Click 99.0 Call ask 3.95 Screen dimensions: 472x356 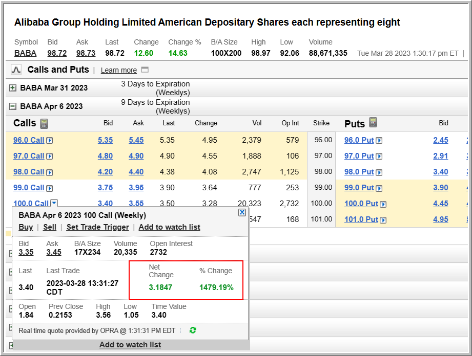pyautogui.click(x=136, y=188)
